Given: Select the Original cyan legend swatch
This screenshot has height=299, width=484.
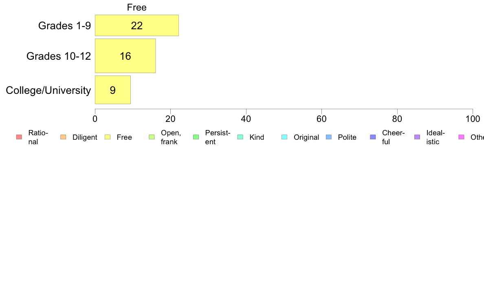Looking at the screenshot, I should click(x=285, y=137).
